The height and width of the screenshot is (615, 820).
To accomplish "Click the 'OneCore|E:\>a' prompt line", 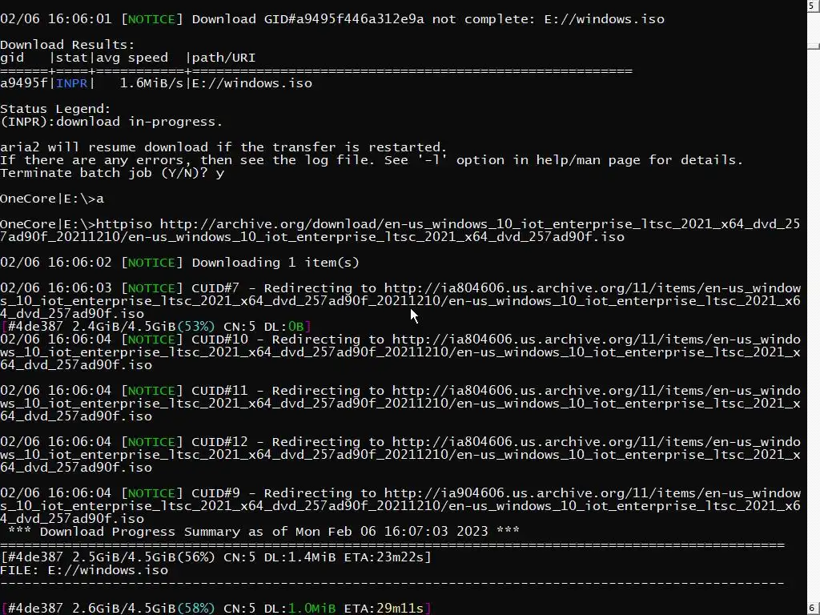I will click(52, 199).
